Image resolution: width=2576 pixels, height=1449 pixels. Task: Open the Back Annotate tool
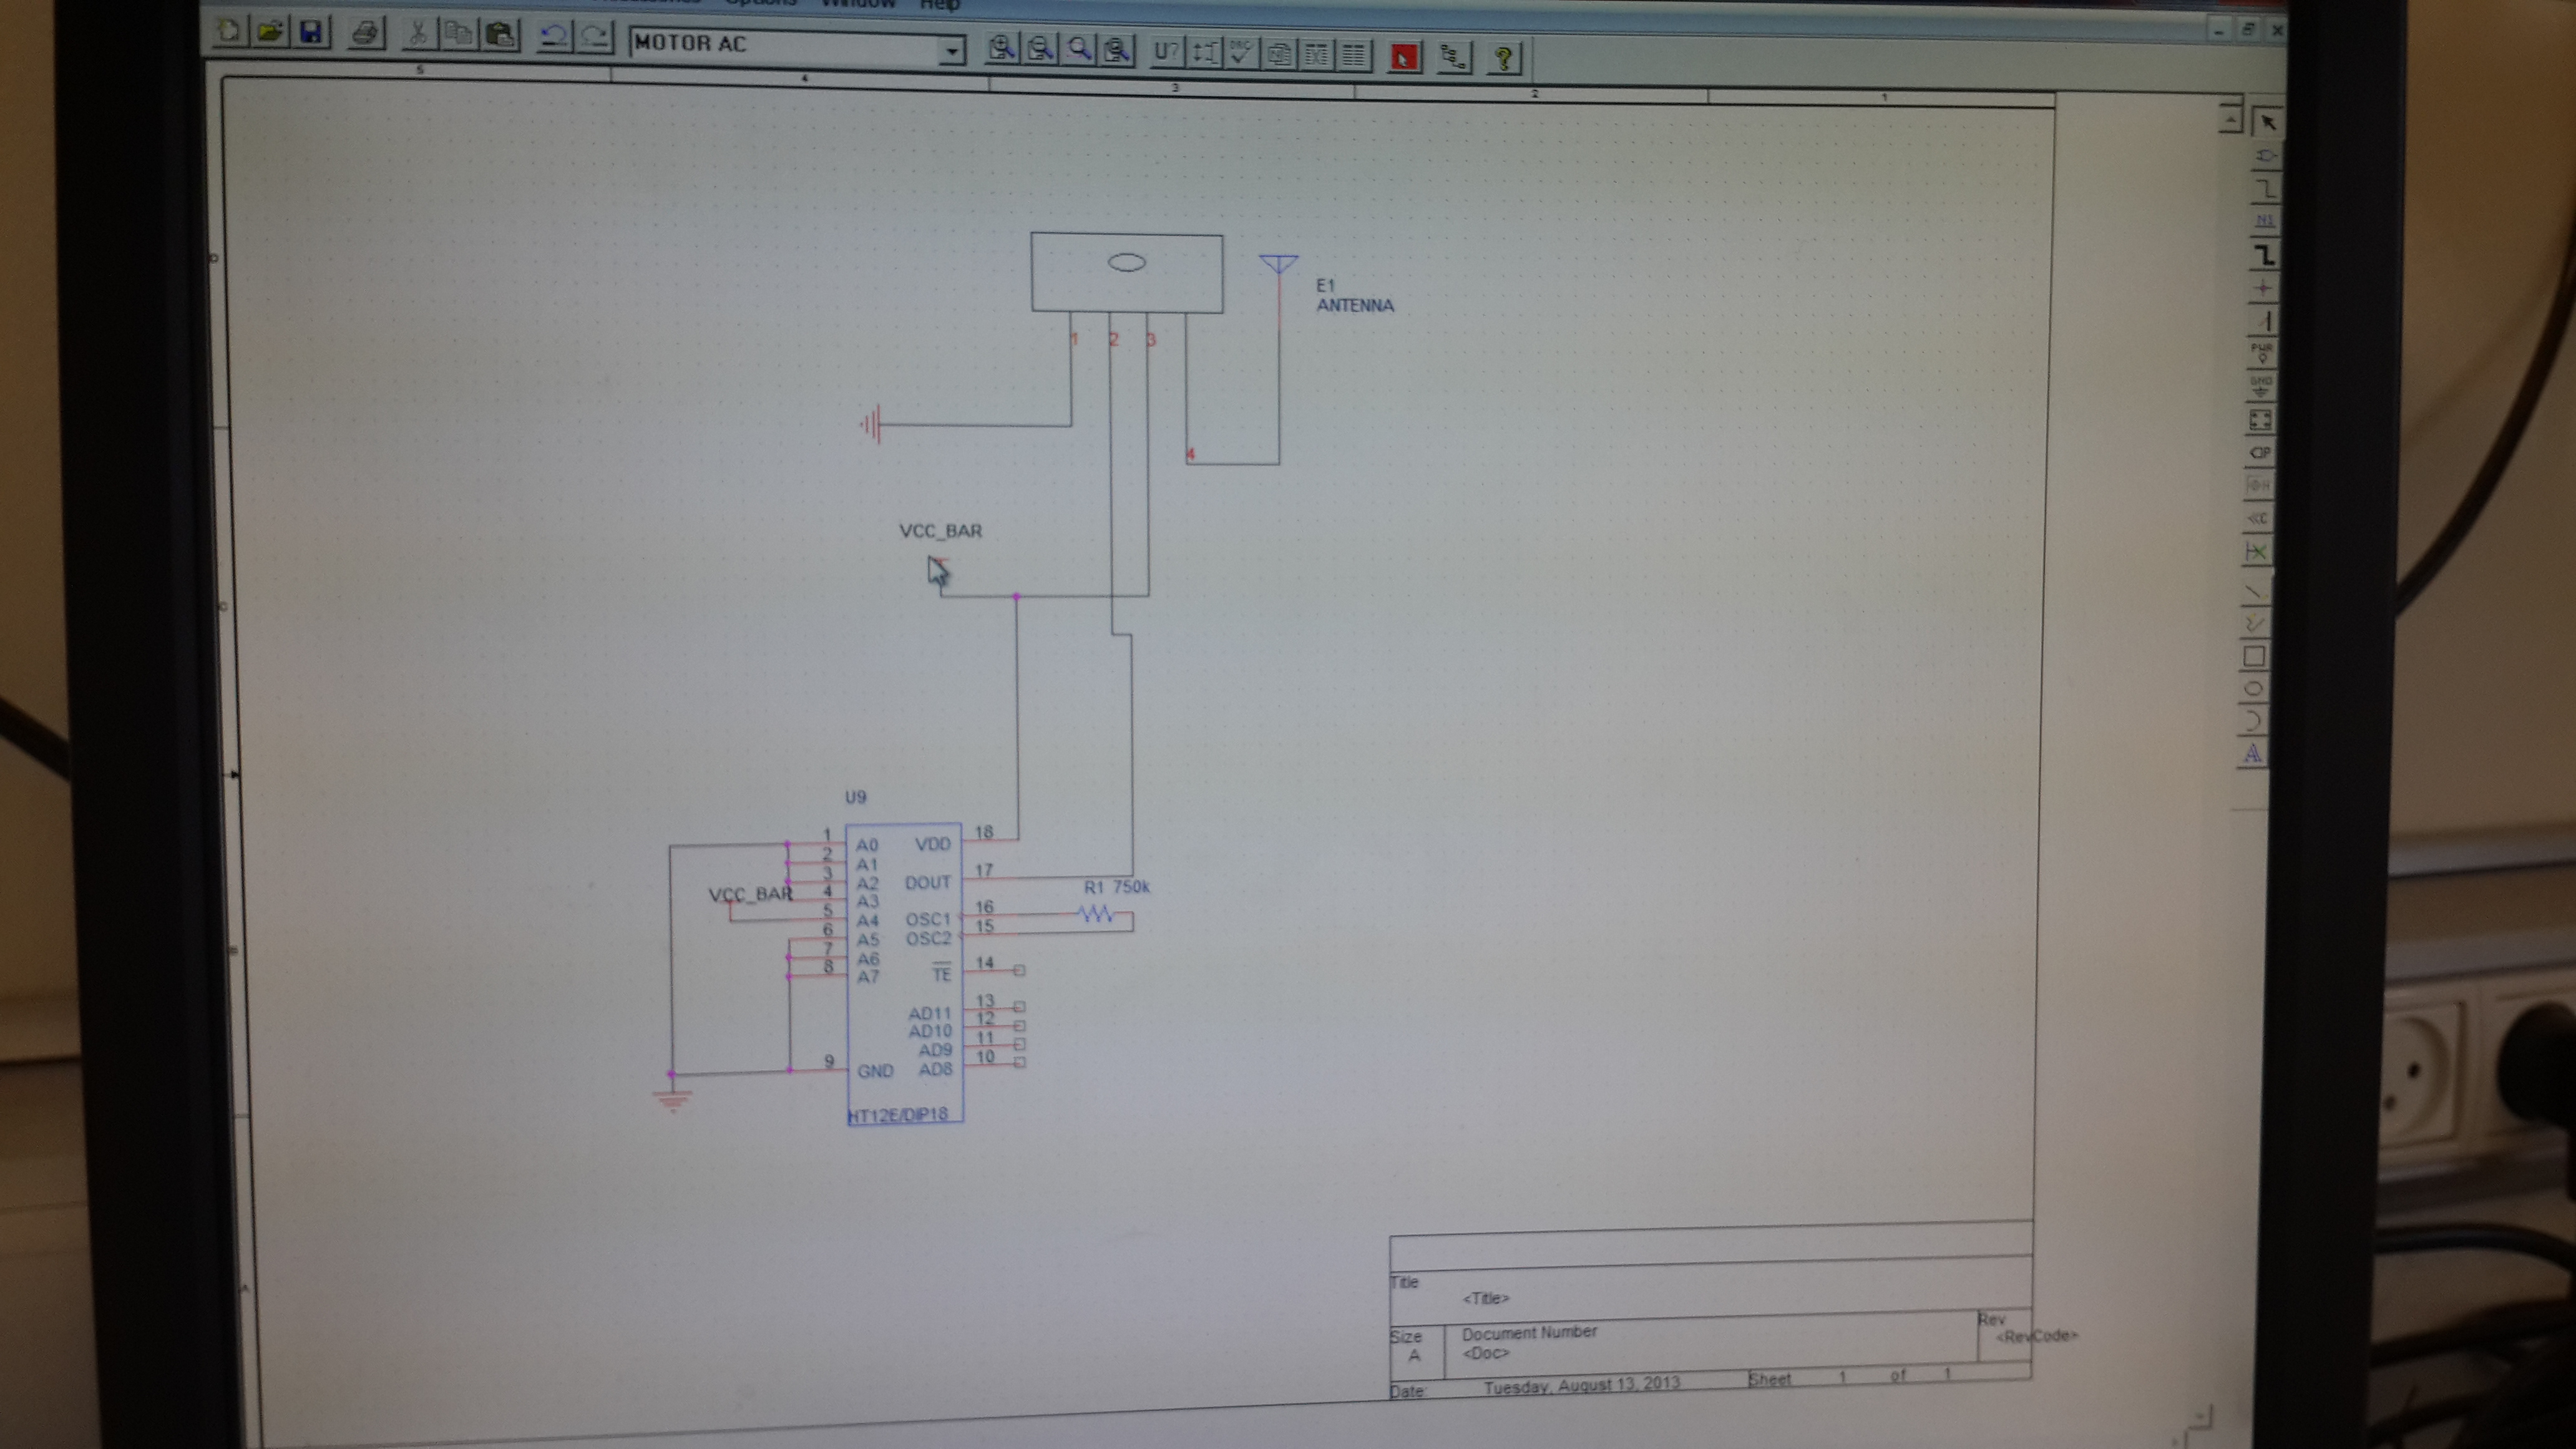1205,53
